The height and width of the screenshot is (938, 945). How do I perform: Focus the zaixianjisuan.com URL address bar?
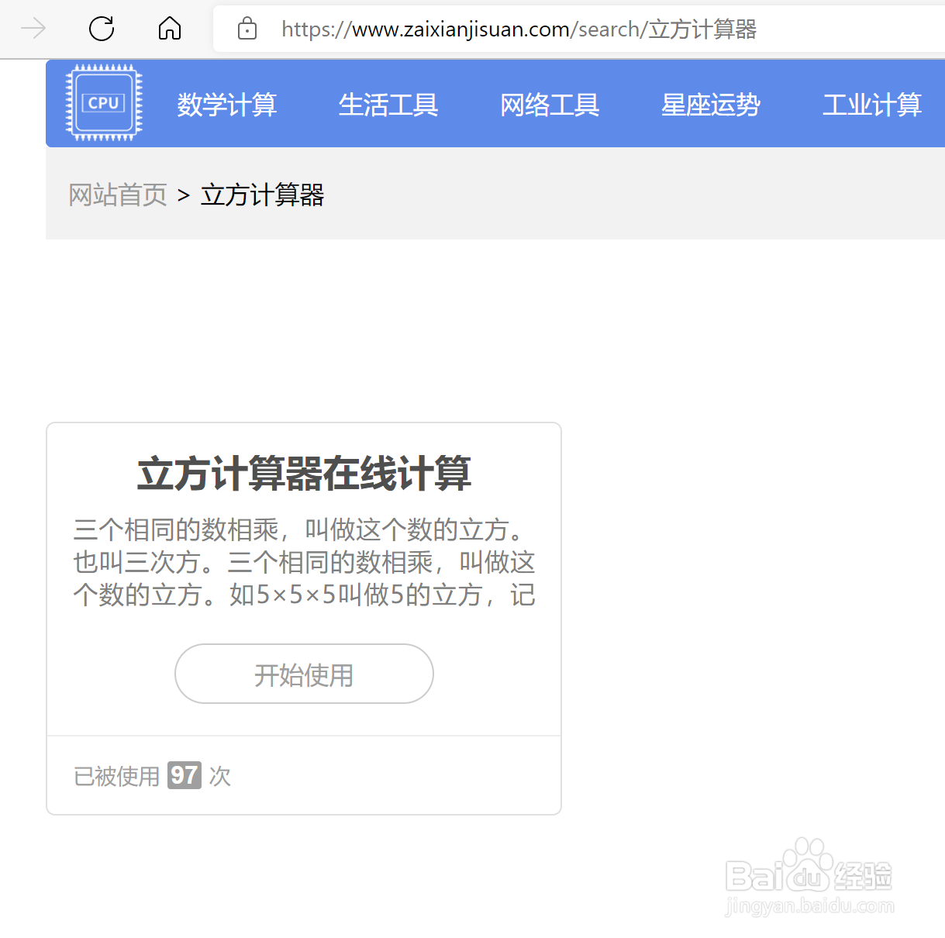coord(578,29)
